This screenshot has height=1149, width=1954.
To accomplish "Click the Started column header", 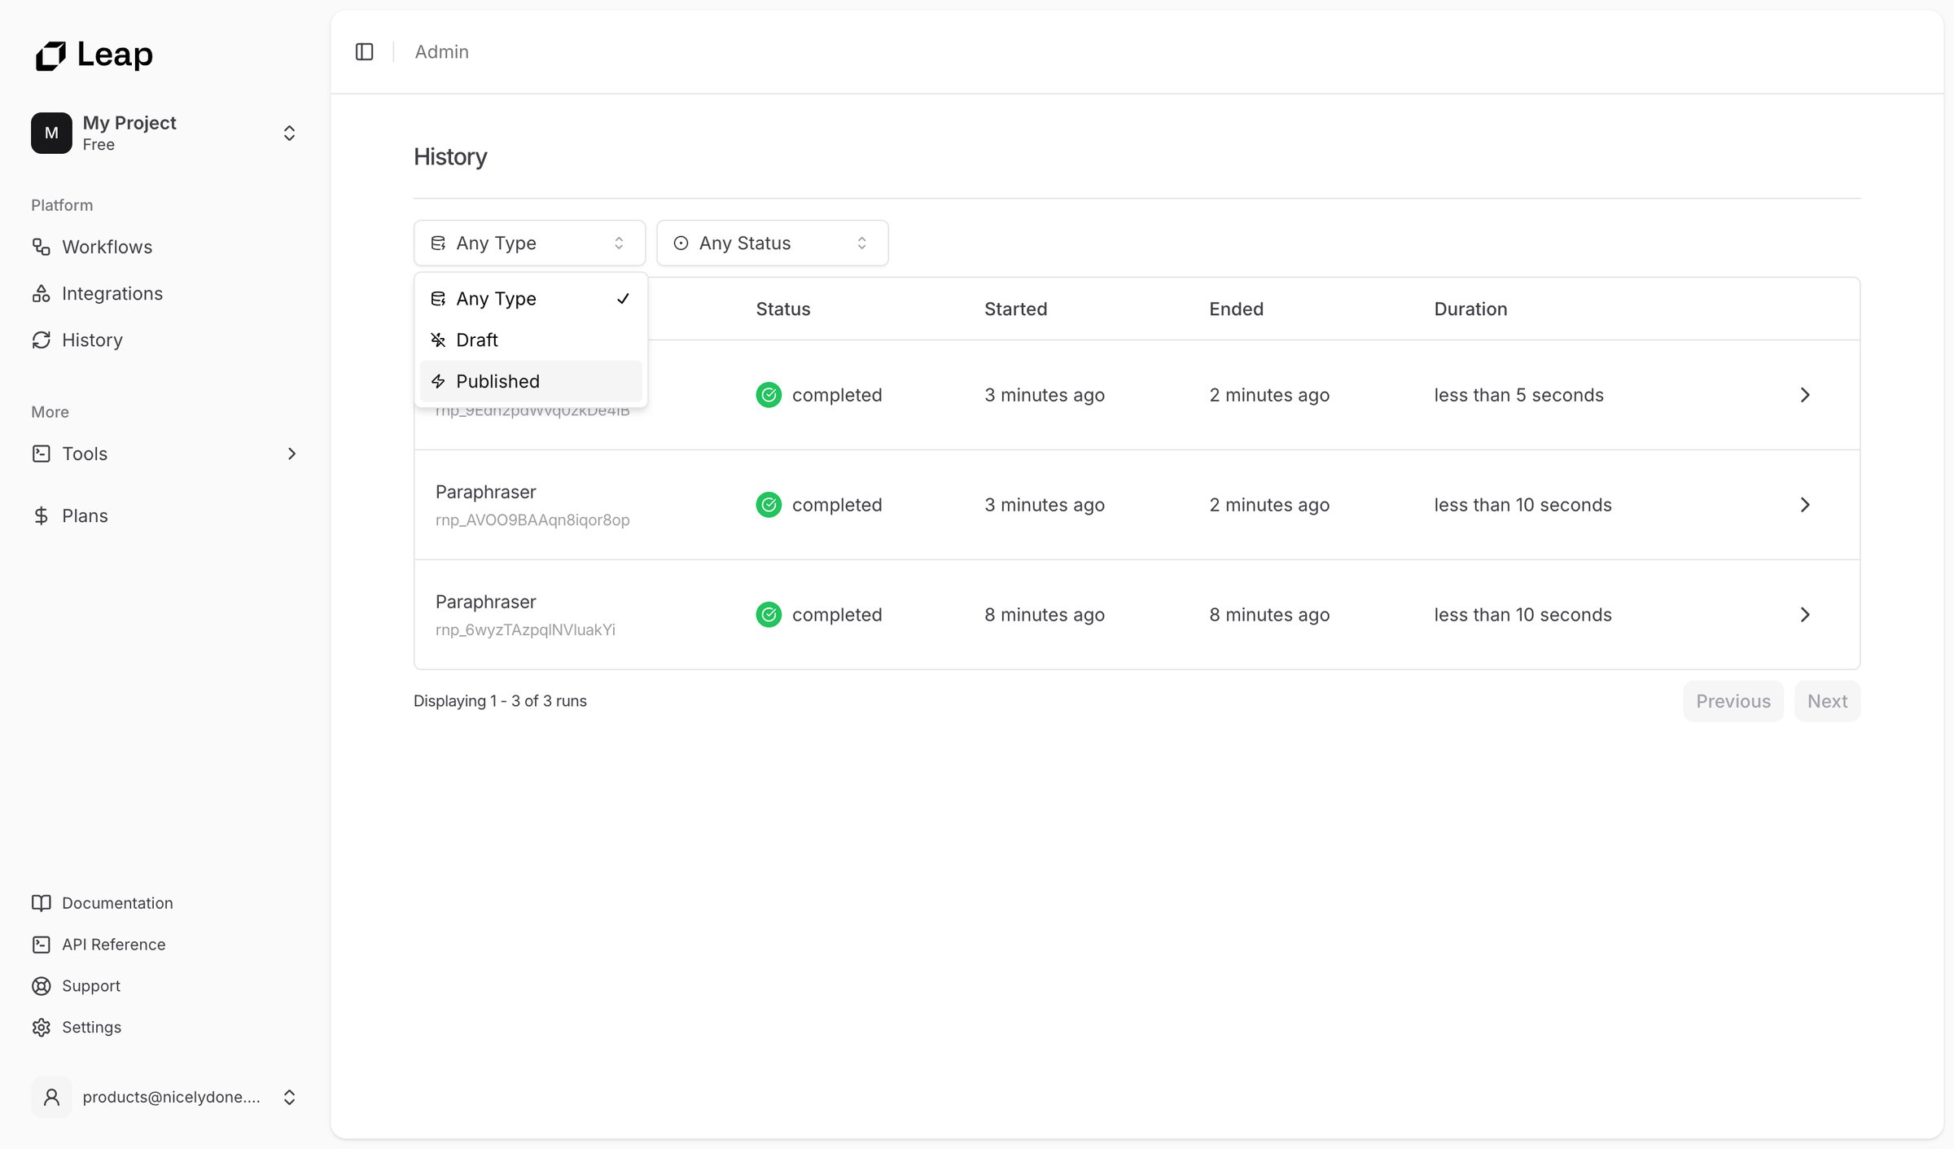I will [1015, 309].
